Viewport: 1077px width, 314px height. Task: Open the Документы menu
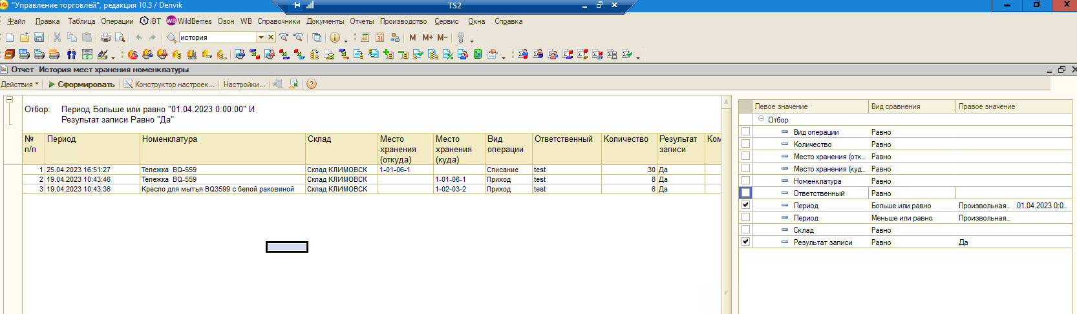point(325,21)
